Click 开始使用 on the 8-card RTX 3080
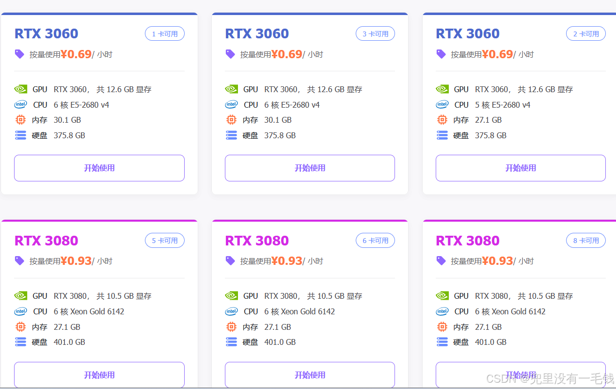 520,374
